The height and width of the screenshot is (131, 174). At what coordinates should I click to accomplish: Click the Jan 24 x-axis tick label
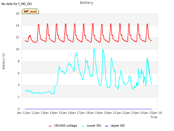coord(139,113)
